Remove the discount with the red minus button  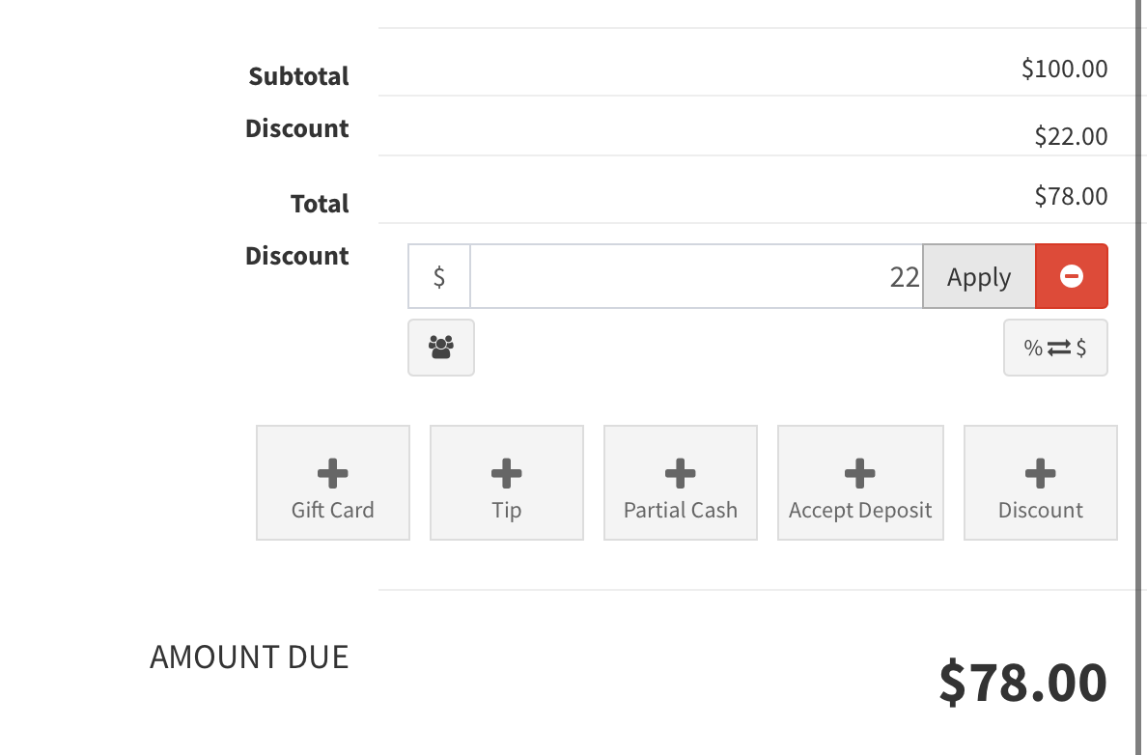pyautogui.click(x=1071, y=276)
